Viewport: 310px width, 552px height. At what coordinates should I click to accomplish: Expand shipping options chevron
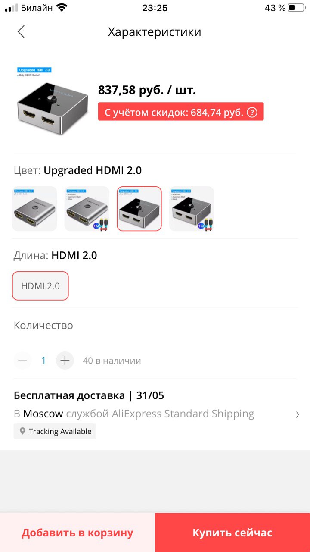297,414
